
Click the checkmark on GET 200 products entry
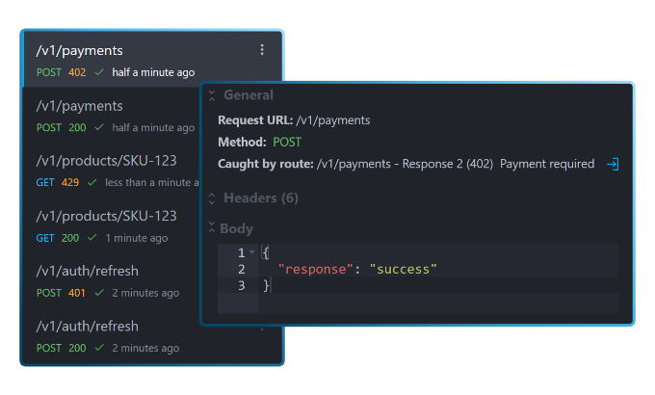[92, 238]
